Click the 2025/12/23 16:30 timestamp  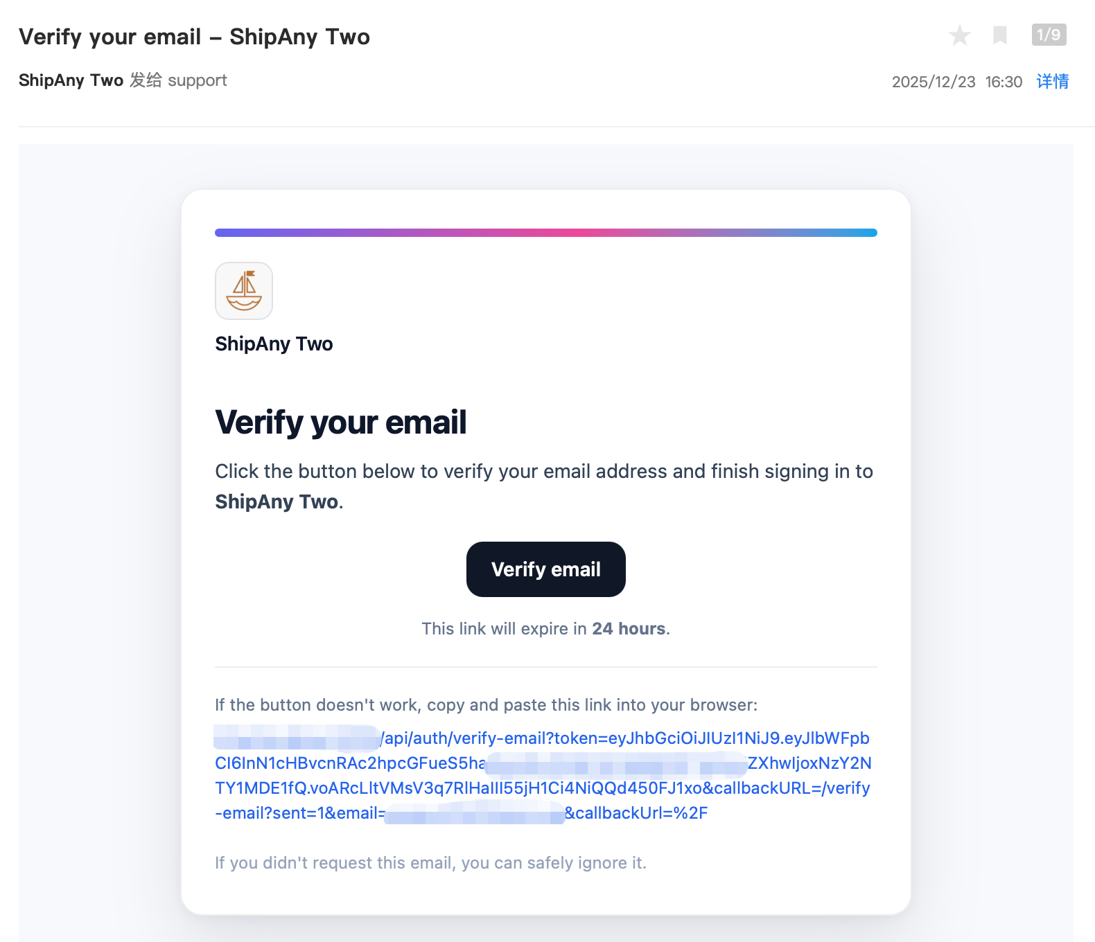pyautogui.click(x=956, y=82)
